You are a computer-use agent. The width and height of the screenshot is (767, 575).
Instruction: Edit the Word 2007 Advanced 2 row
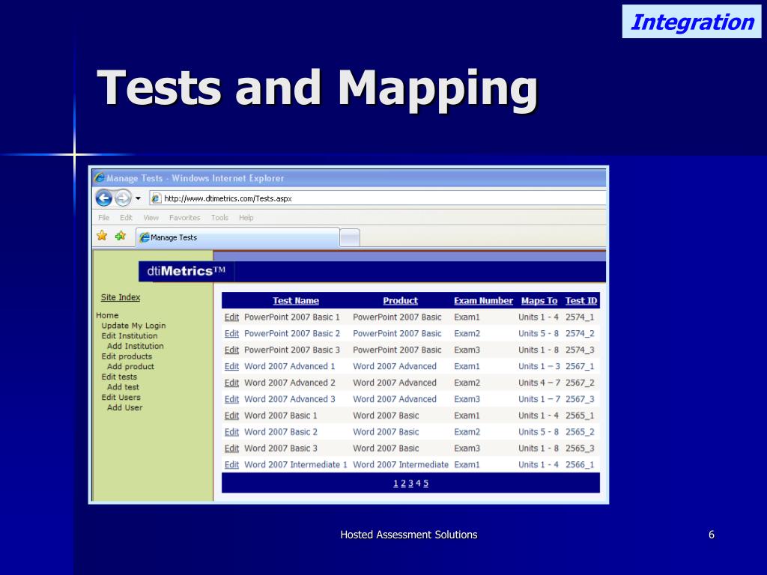point(231,383)
